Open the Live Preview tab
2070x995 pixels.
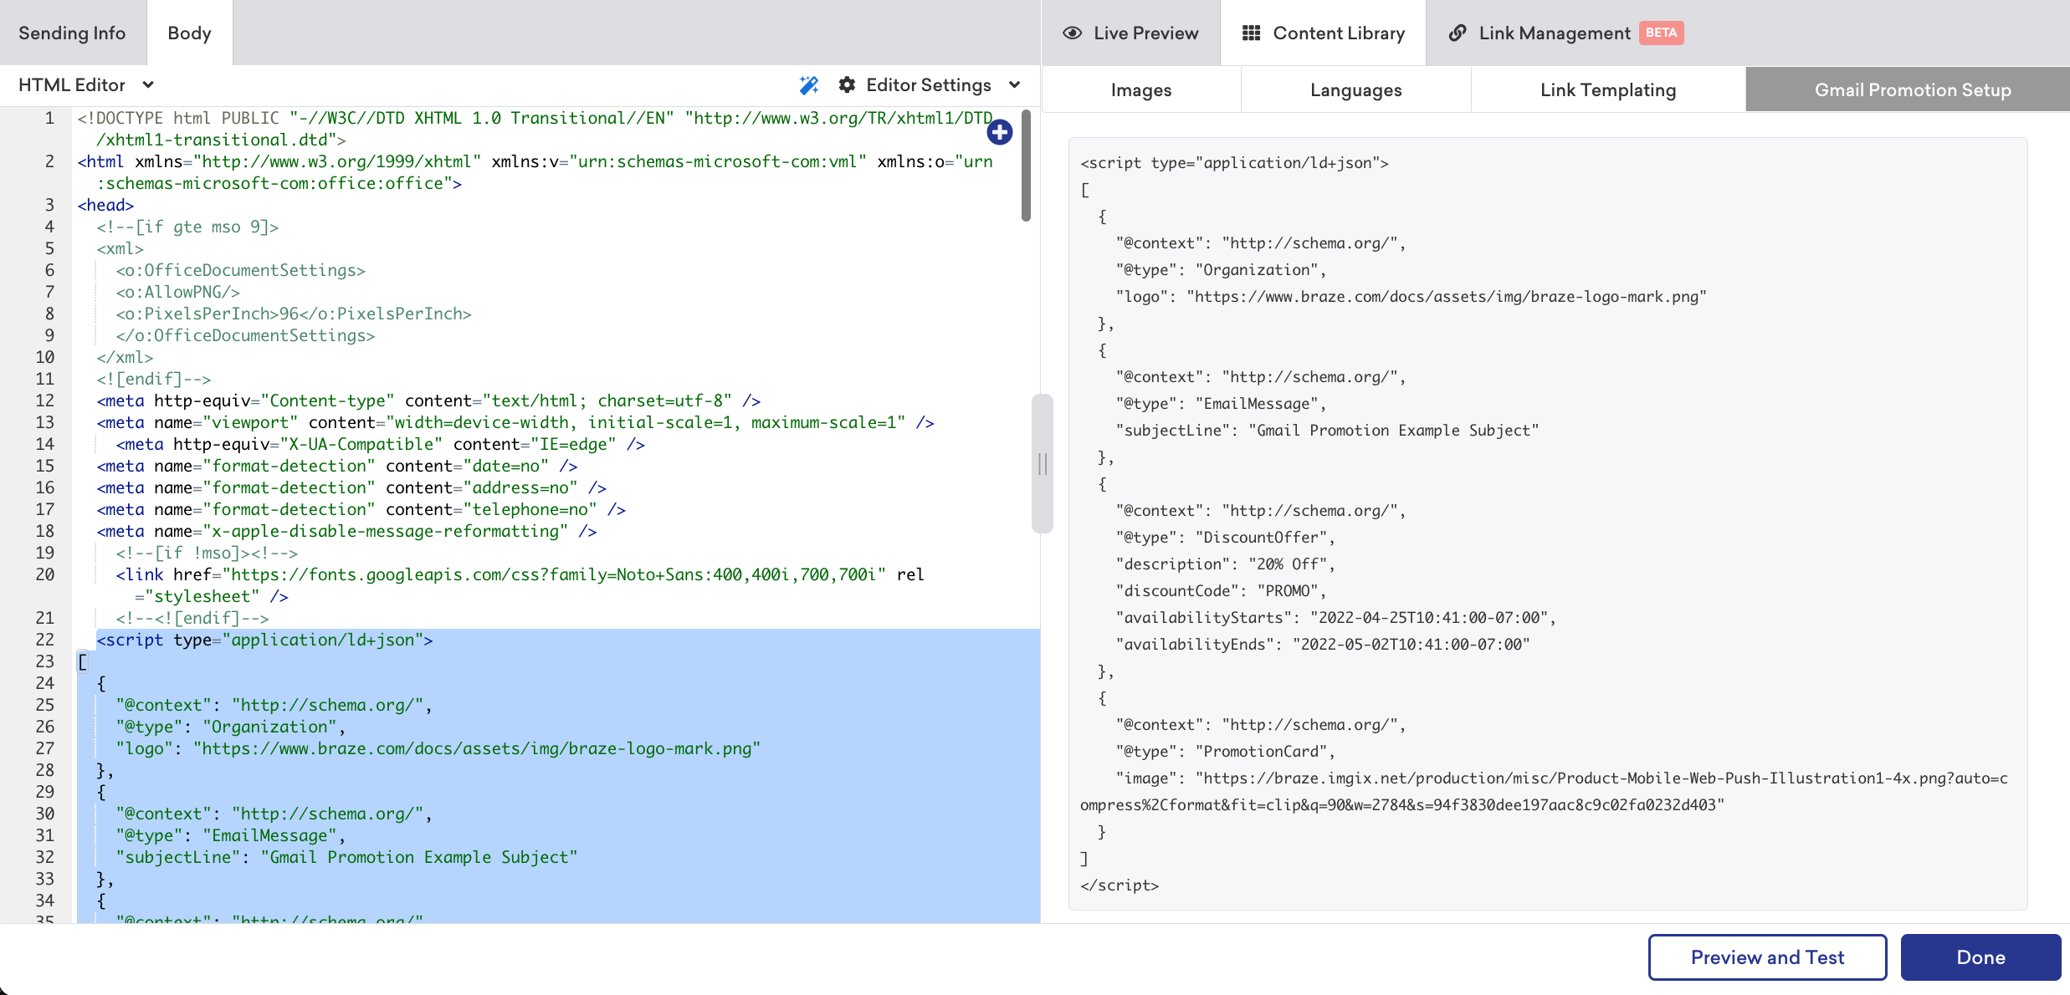click(1130, 33)
